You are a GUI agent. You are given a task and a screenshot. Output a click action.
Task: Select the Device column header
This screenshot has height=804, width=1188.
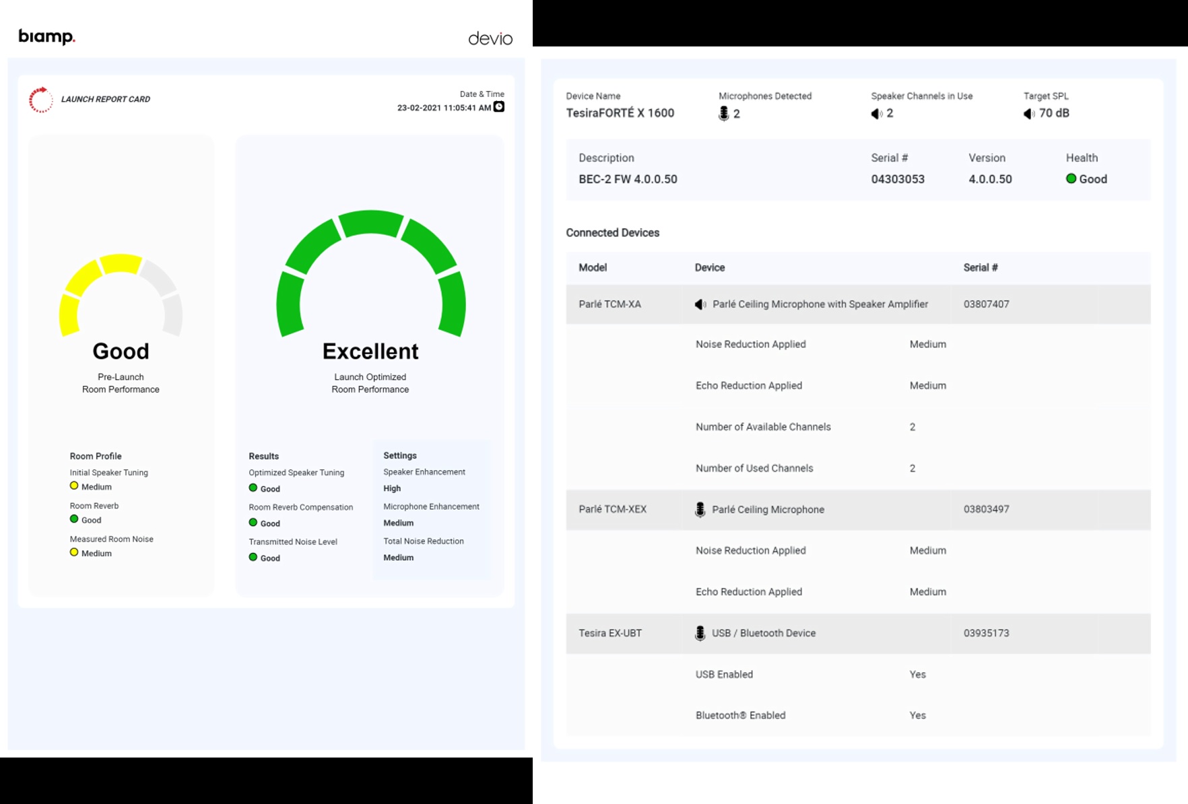tap(710, 267)
